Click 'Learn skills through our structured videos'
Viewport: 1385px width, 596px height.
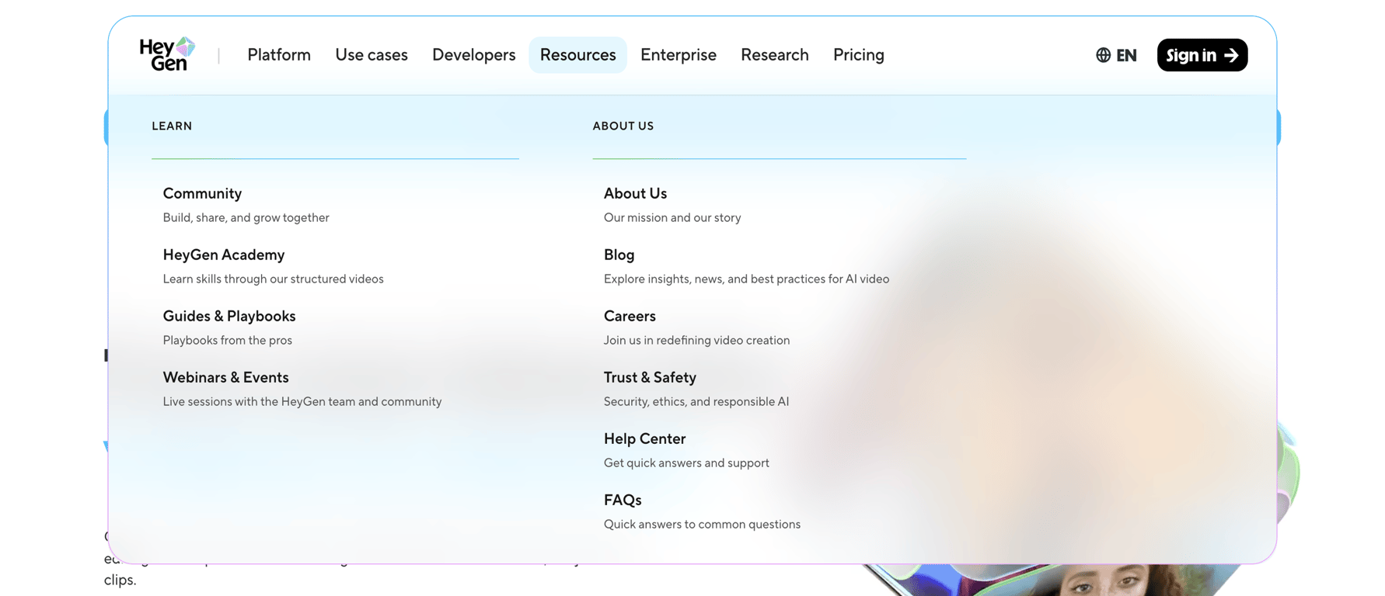point(273,279)
